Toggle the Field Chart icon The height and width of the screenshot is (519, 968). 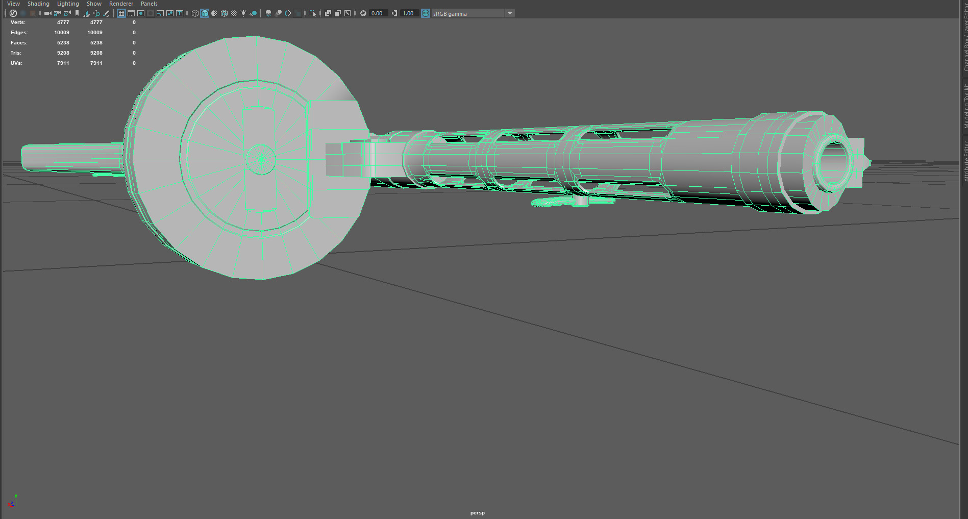[160, 13]
